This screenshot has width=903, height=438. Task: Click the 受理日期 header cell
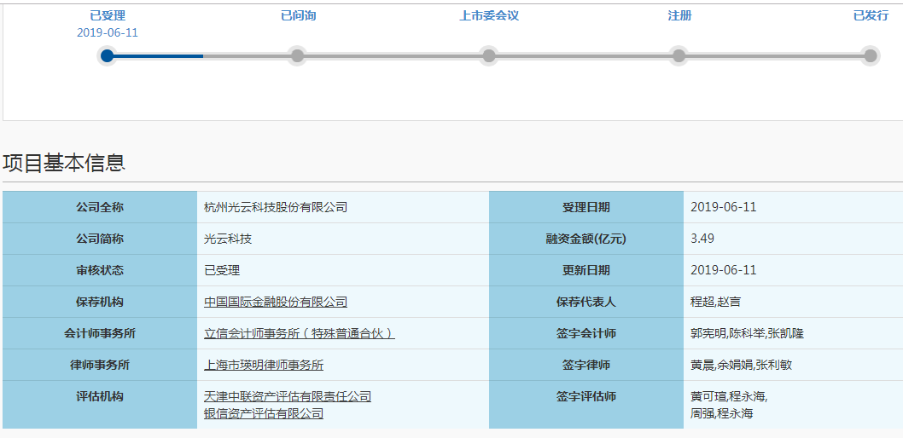[x=586, y=207]
